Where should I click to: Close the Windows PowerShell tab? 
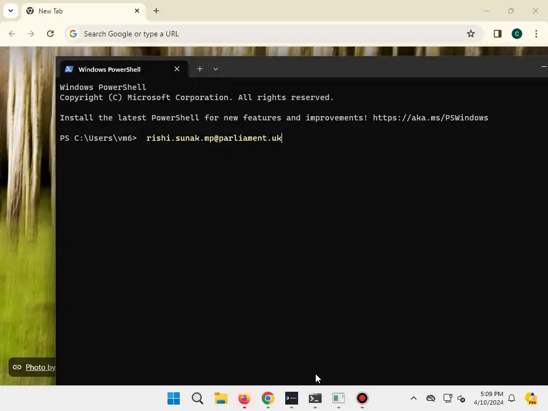tap(177, 69)
